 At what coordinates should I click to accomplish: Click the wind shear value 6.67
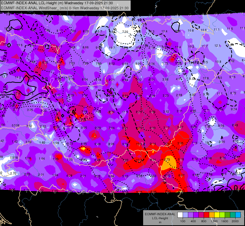181,175
